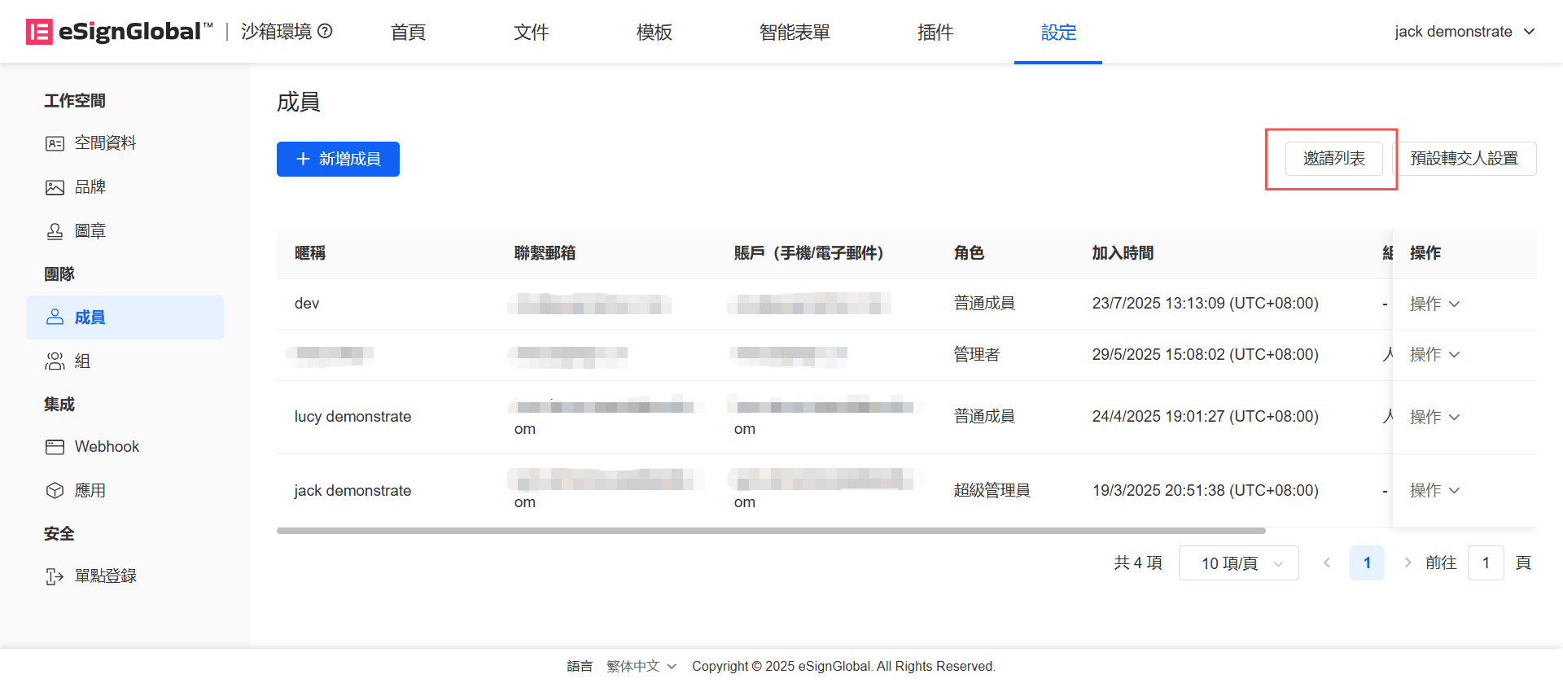
Task: Change language via 繁体中文 selector
Action: pos(641,666)
